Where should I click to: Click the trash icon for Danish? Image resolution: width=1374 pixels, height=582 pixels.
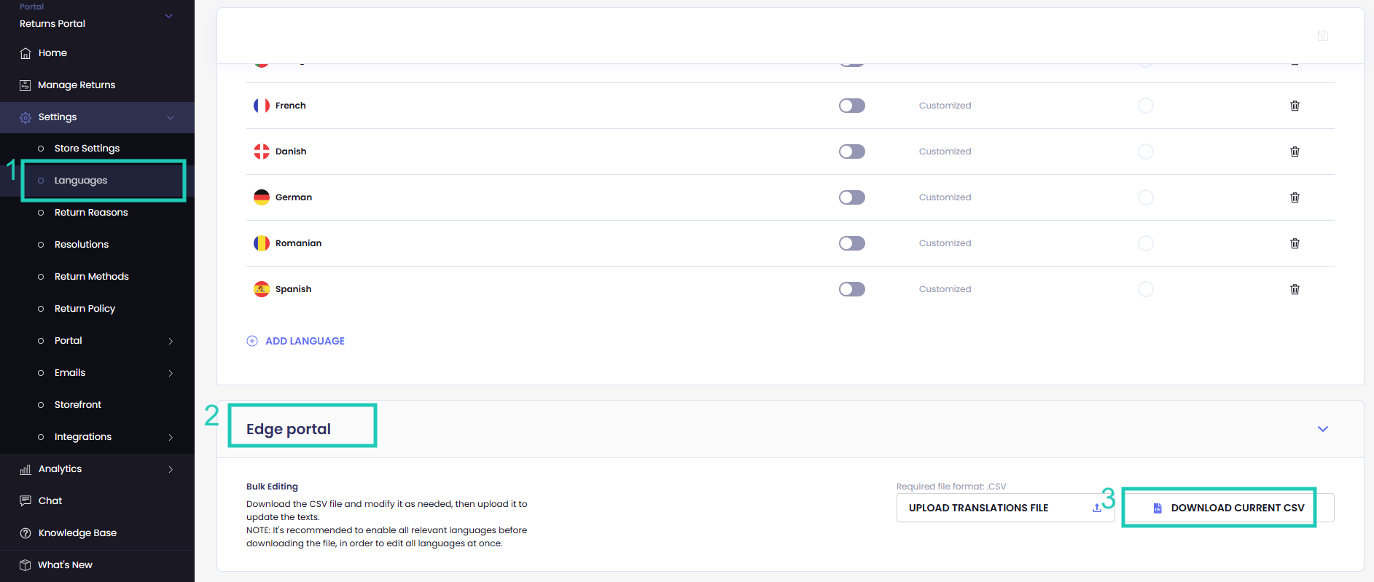(x=1295, y=152)
